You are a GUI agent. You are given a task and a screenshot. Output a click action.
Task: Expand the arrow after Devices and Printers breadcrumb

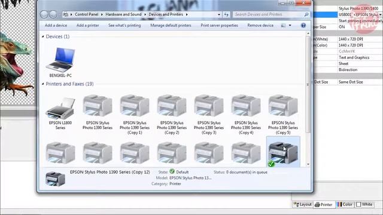[x=187, y=14]
